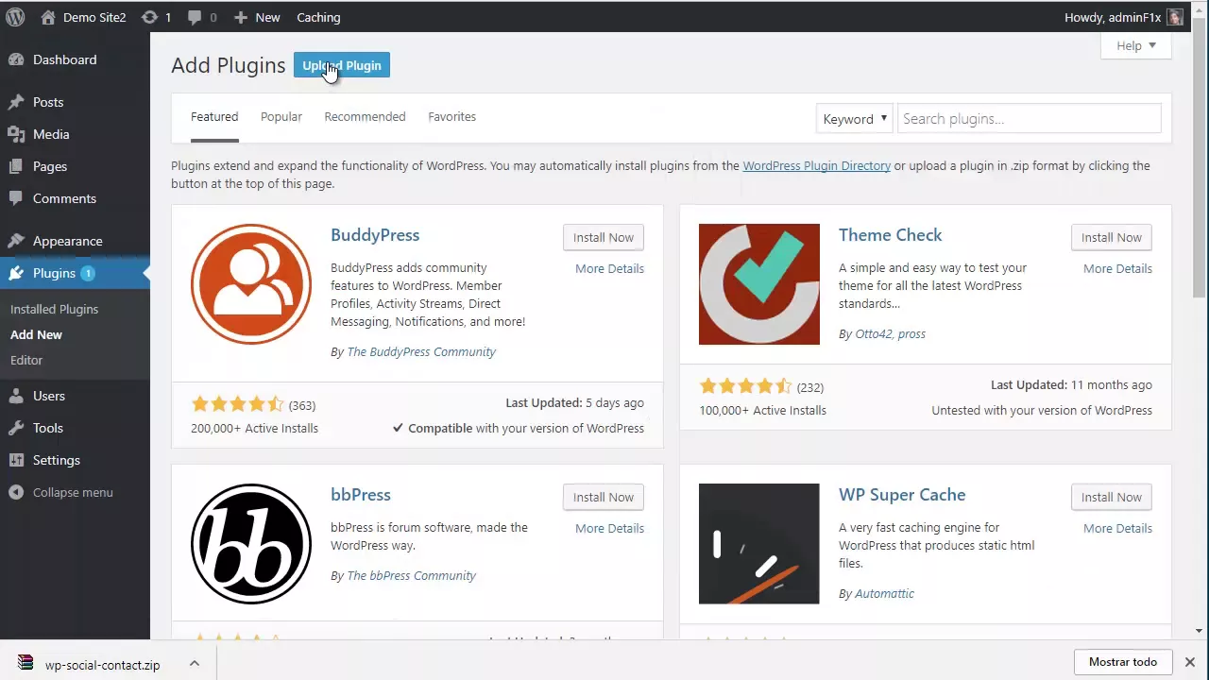
Task: Open The BuddyPress Community author link
Action: coord(421,351)
